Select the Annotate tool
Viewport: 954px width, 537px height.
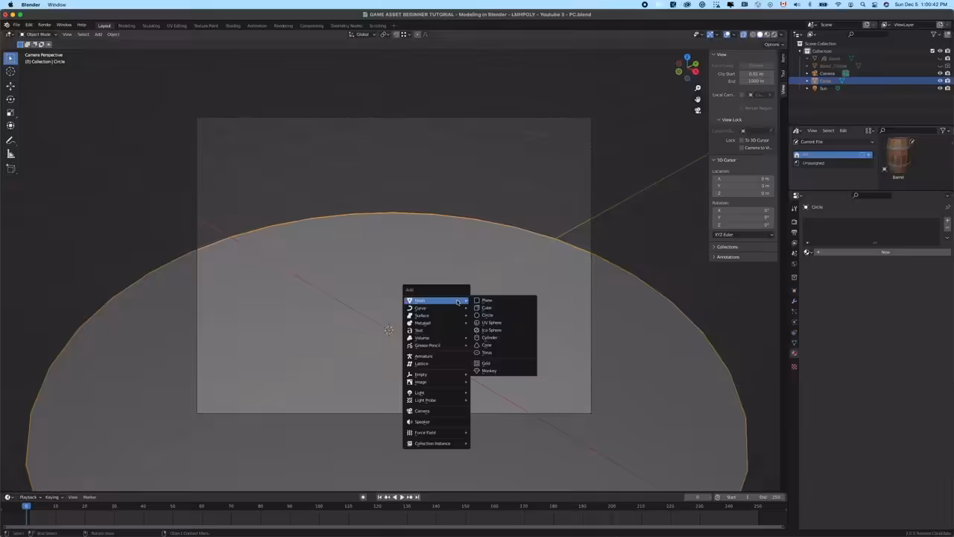tap(10, 140)
